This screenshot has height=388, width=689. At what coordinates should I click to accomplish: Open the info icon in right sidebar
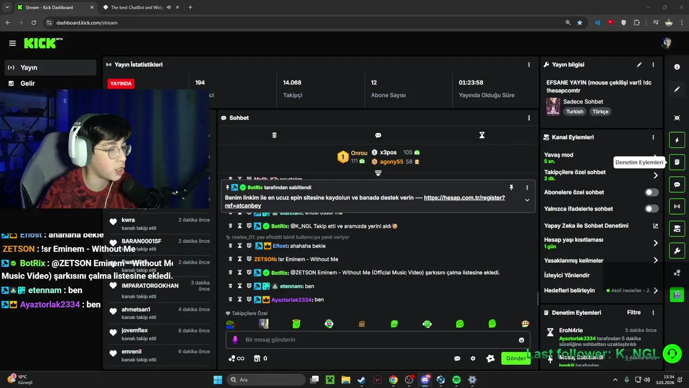pos(677,67)
